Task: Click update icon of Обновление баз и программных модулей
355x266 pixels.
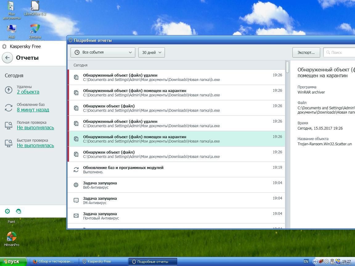Action: pyautogui.click(x=76, y=170)
